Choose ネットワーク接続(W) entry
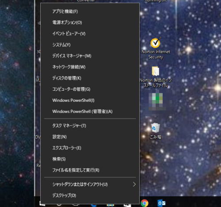The image size is (221, 207). point(90,67)
